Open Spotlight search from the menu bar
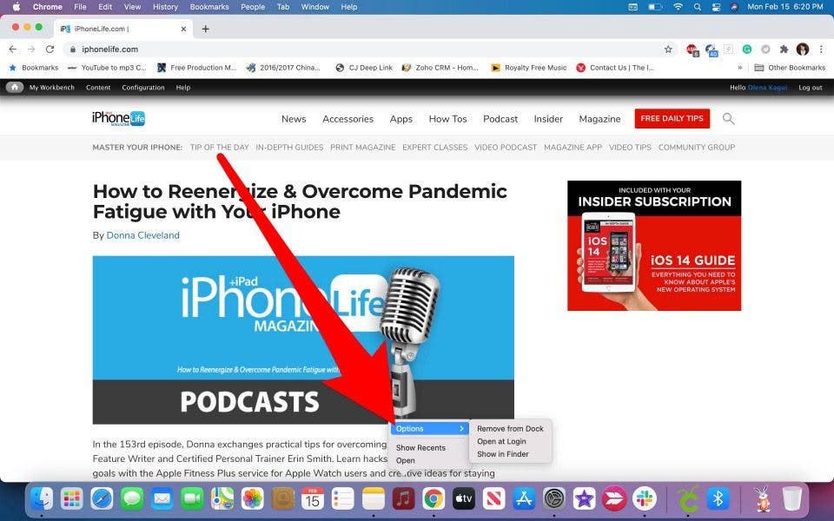Viewport: 834px width, 521px height. (x=698, y=7)
